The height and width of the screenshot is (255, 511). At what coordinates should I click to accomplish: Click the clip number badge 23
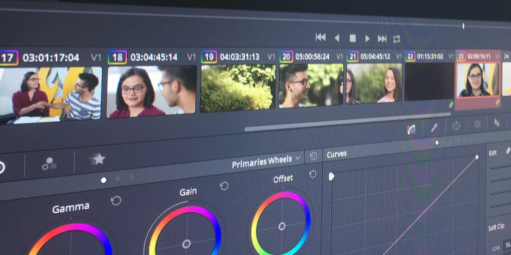[x=461, y=56]
